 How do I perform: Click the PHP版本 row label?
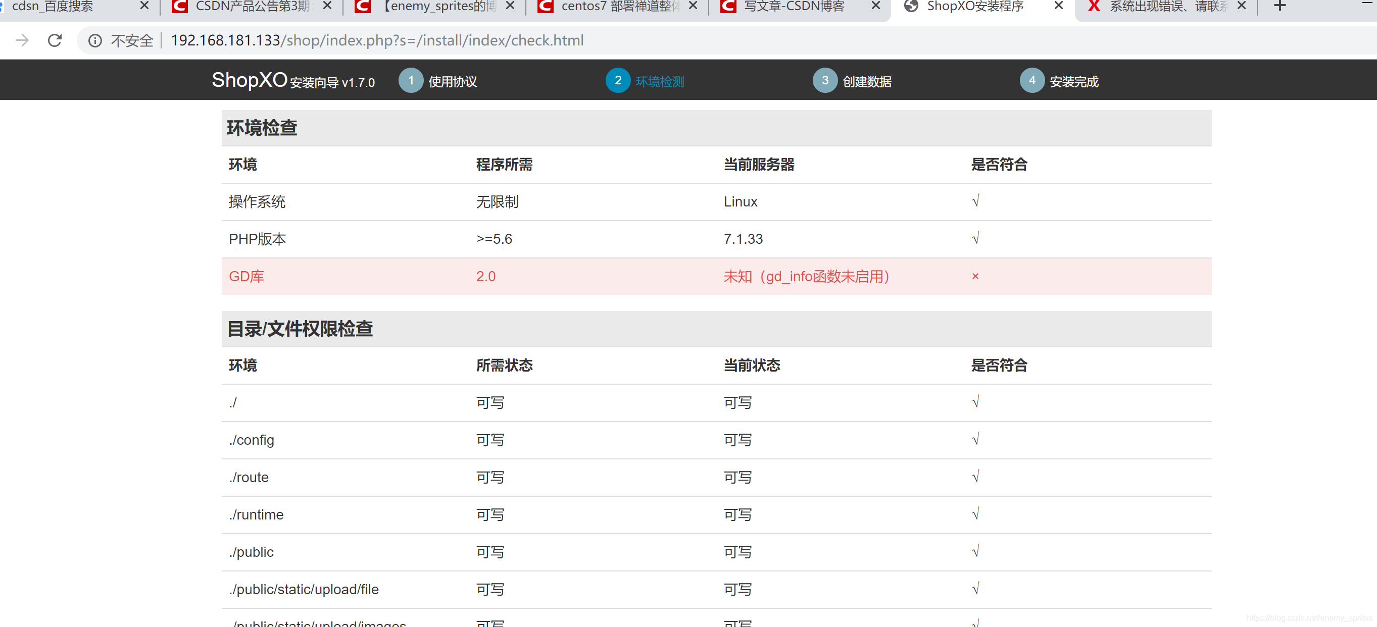point(257,239)
